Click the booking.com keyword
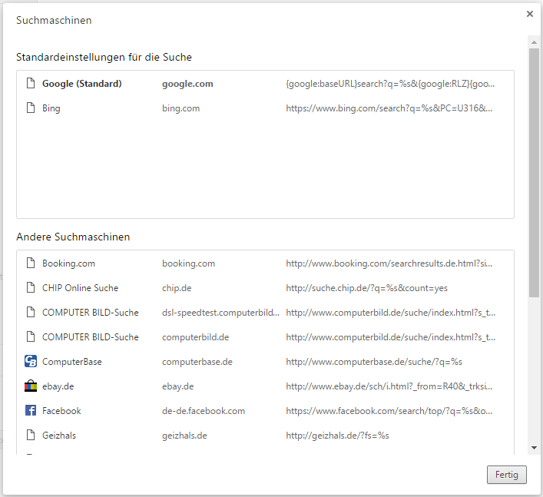543x497 pixels. [188, 263]
